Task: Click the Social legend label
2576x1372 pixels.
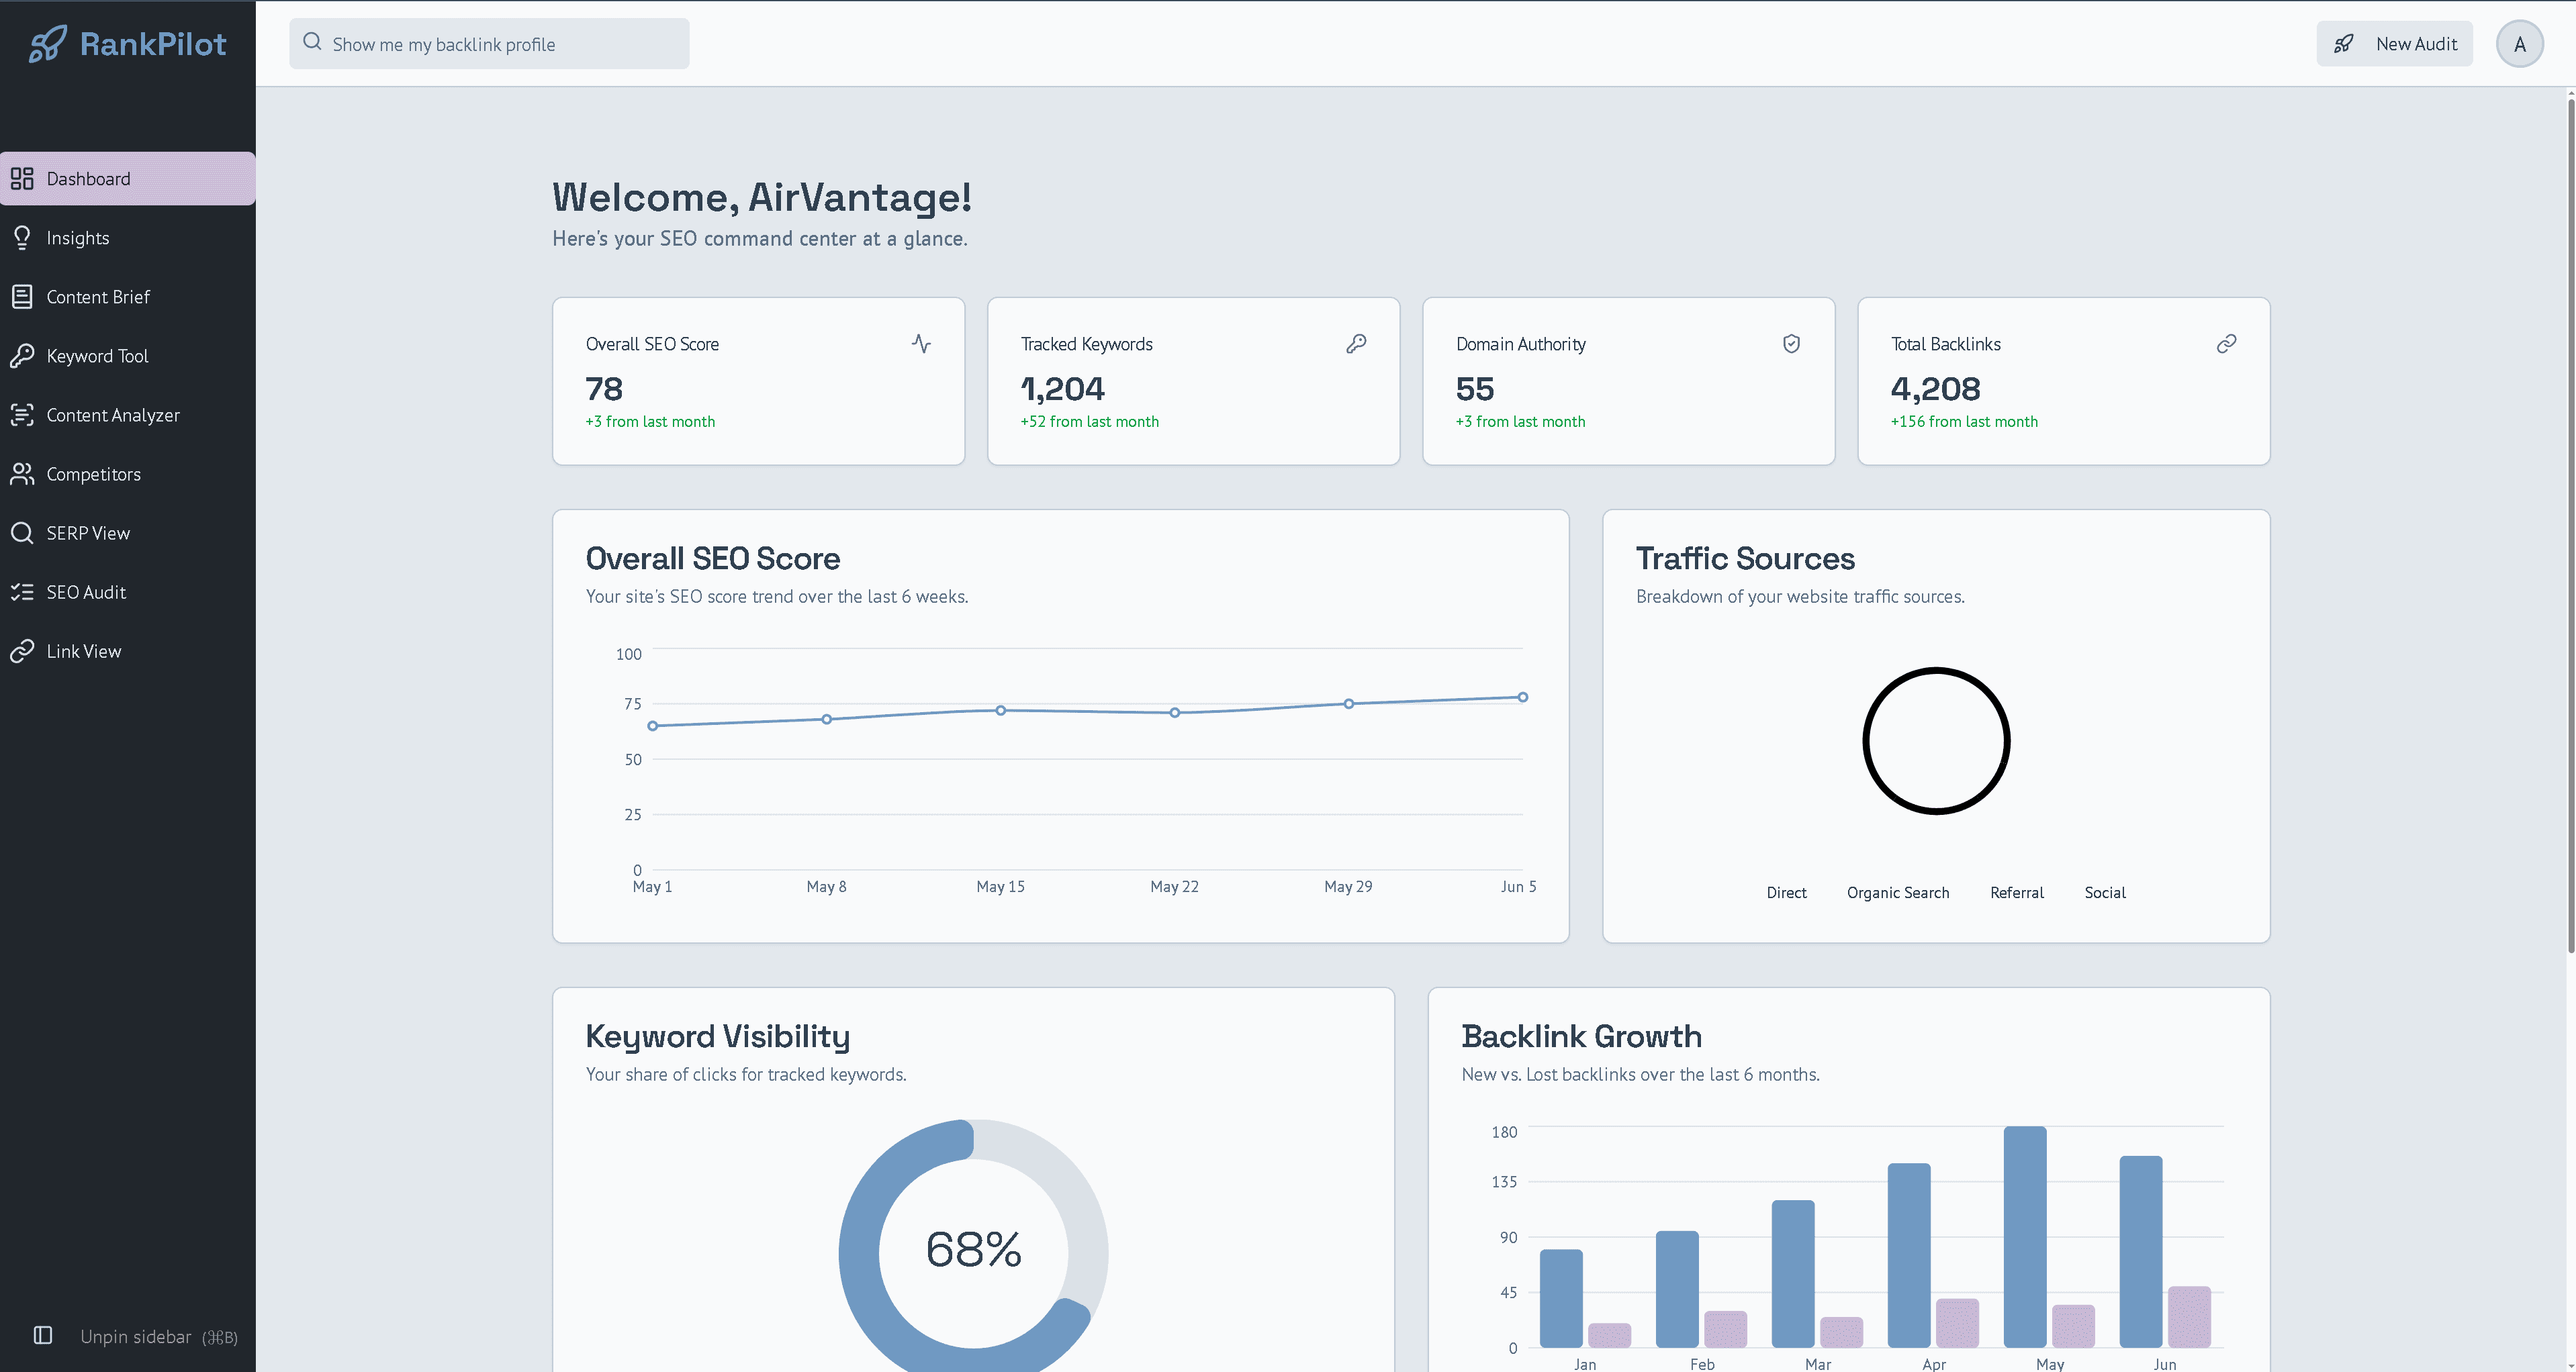Action: pos(2105,892)
